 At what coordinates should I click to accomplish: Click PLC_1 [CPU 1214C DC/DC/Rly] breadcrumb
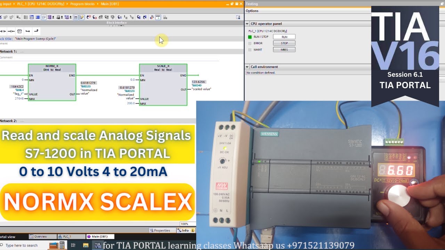point(41,4)
